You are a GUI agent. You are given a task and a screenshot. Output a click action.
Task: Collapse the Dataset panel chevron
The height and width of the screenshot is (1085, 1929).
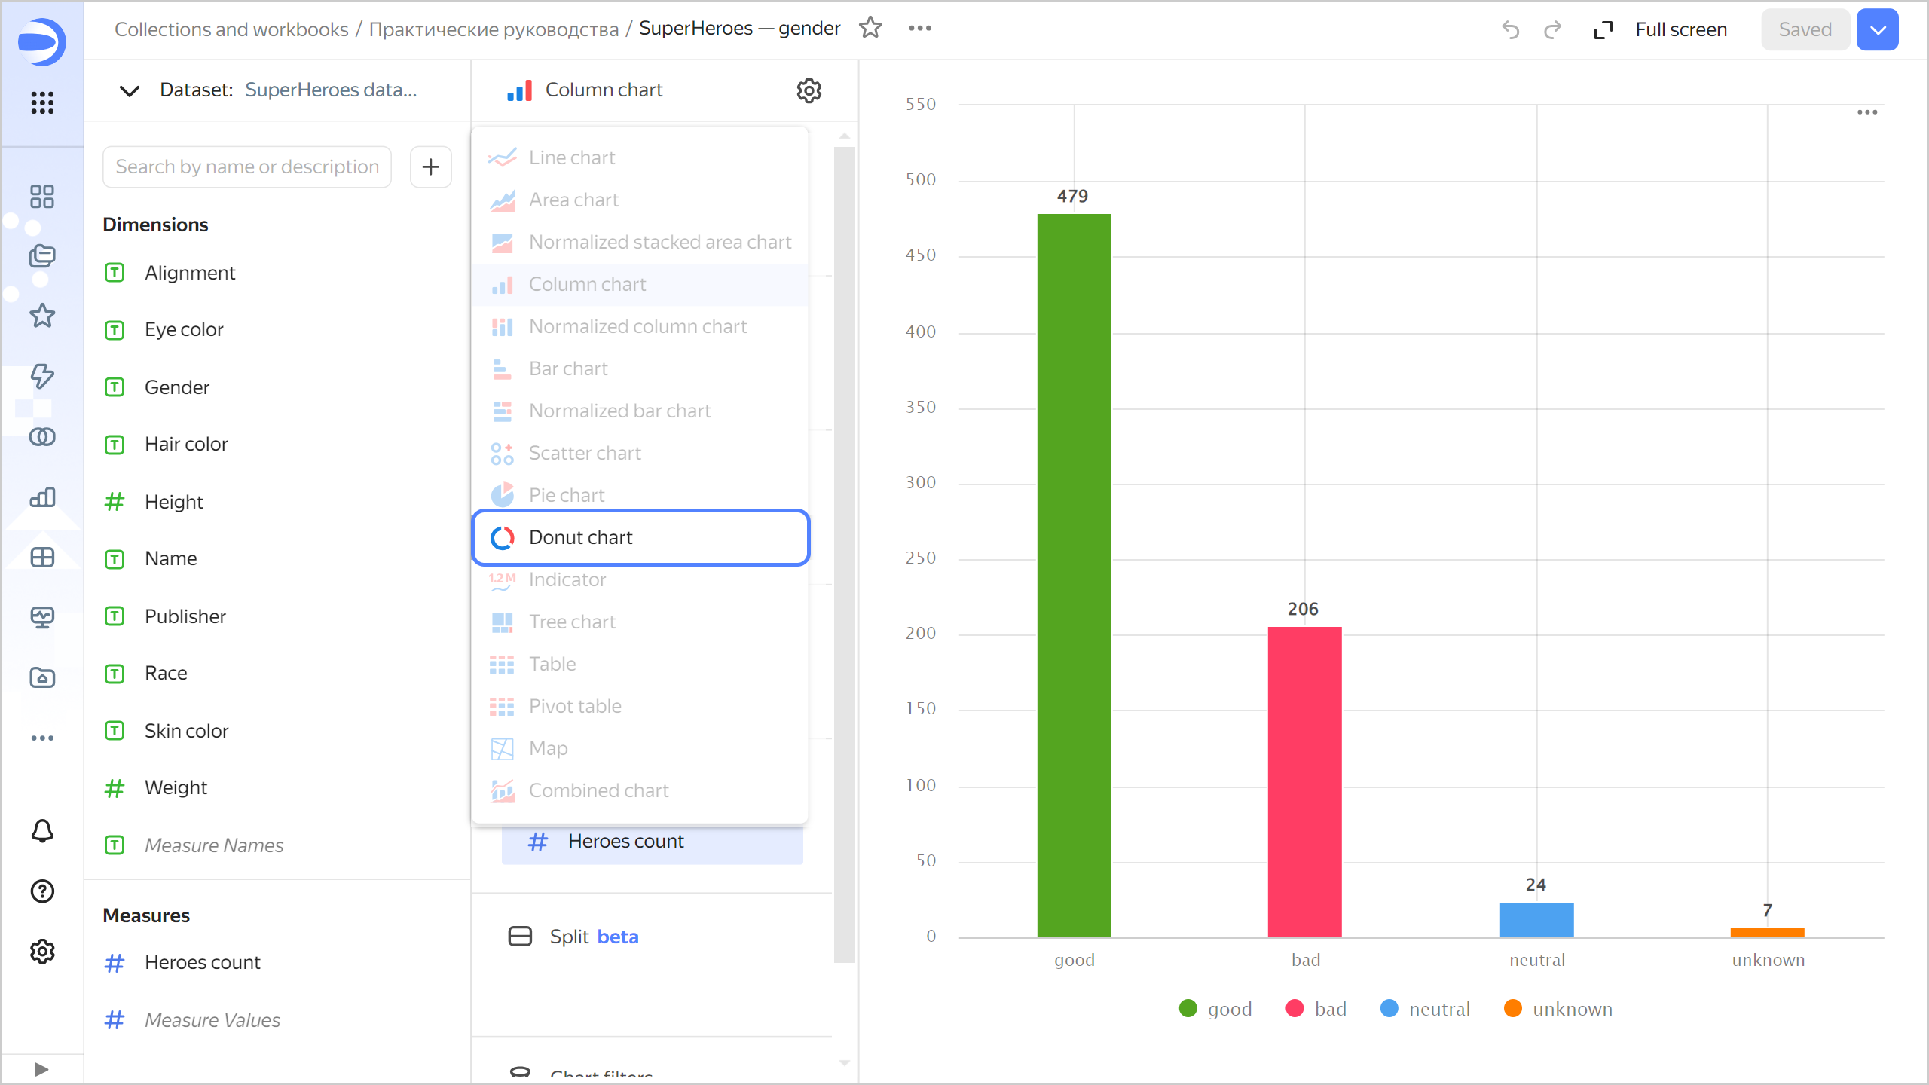tap(130, 90)
